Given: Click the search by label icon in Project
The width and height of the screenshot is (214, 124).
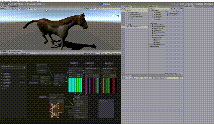Looking at the screenshot, I should tap(175, 9).
